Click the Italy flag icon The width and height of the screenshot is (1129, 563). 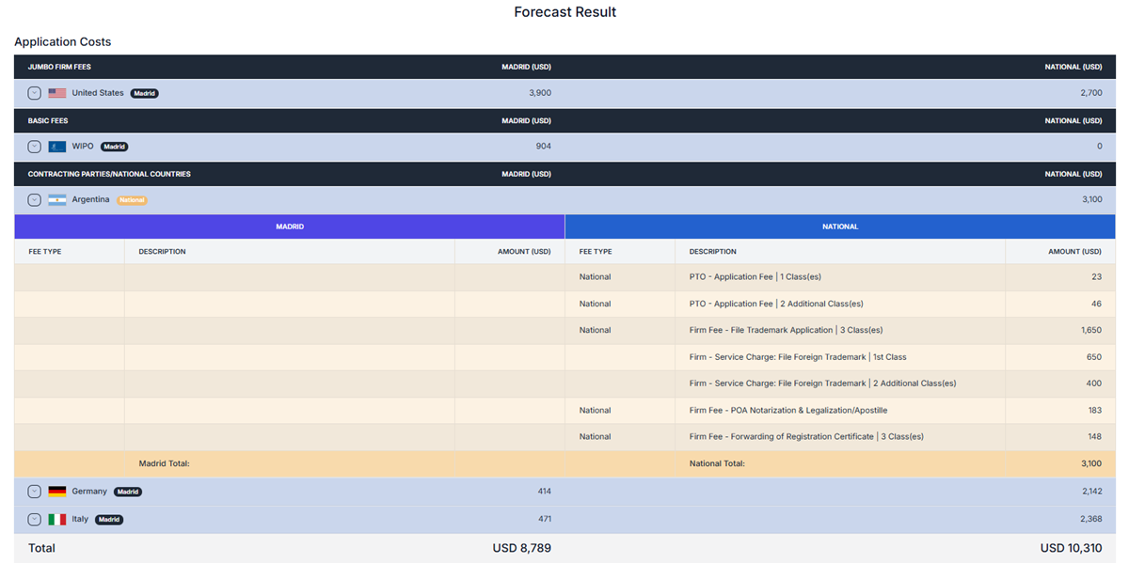pos(57,519)
